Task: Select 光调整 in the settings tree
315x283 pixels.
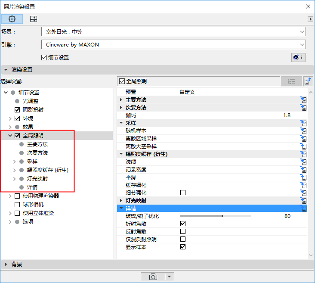Action: 31,101
